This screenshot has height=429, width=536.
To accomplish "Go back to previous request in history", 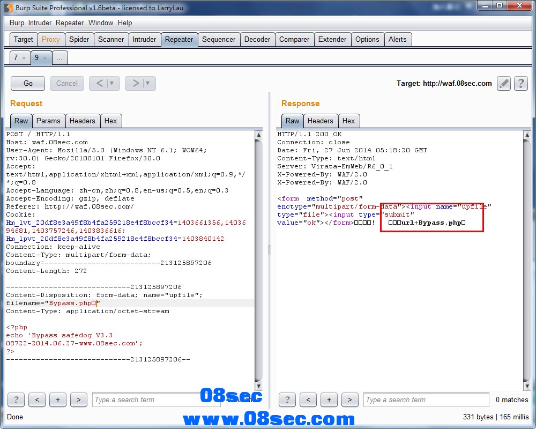I will 99,83.
